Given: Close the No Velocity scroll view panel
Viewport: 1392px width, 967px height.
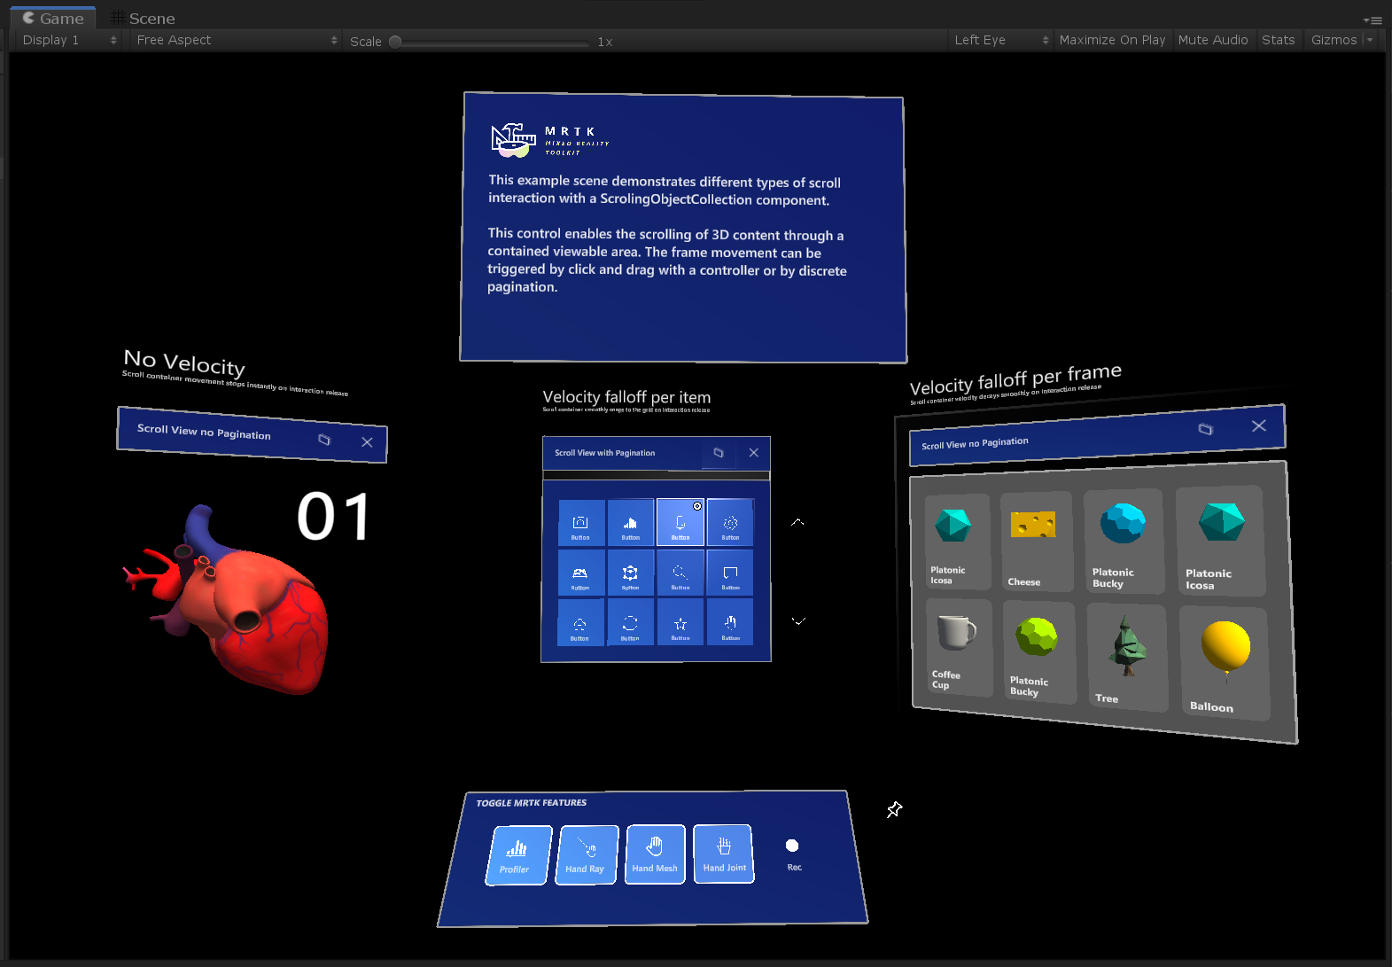Looking at the screenshot, I should [x=367, y=442].
